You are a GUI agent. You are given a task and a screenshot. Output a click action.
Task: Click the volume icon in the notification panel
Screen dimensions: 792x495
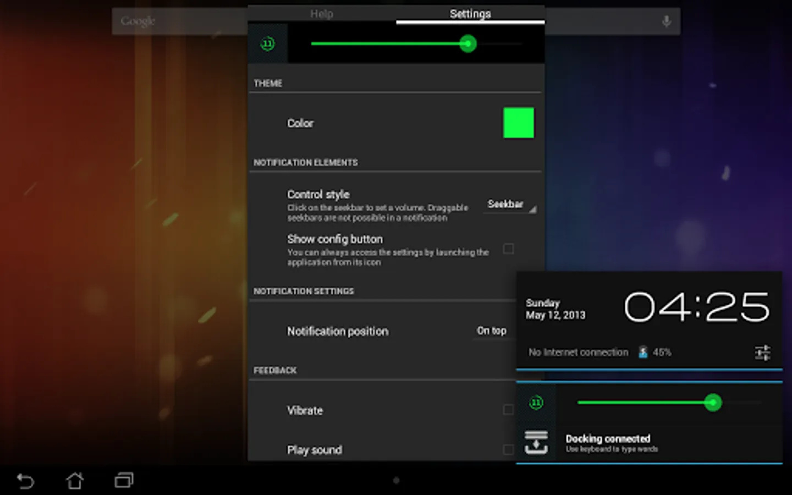point(536,403)
